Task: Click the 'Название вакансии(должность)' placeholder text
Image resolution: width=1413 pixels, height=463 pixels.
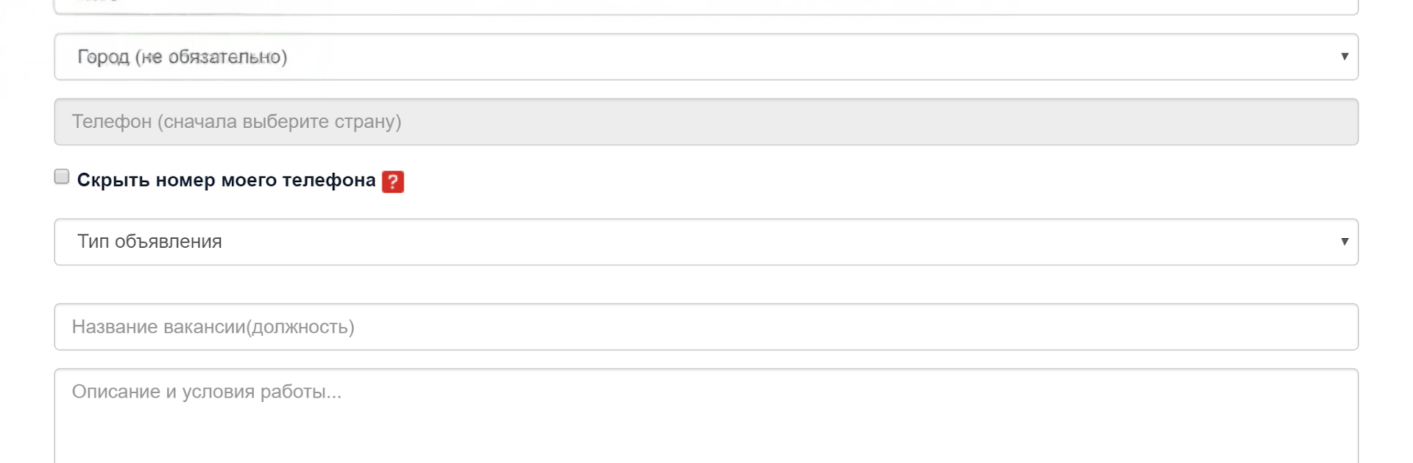Action: 213,327
